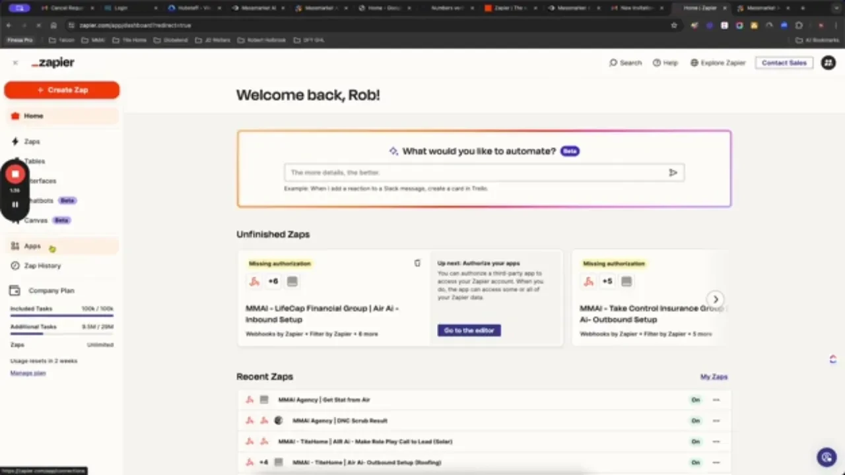Stop recording with the red stop button
Screen dimensions: 845x475
[x=15, y=174]
